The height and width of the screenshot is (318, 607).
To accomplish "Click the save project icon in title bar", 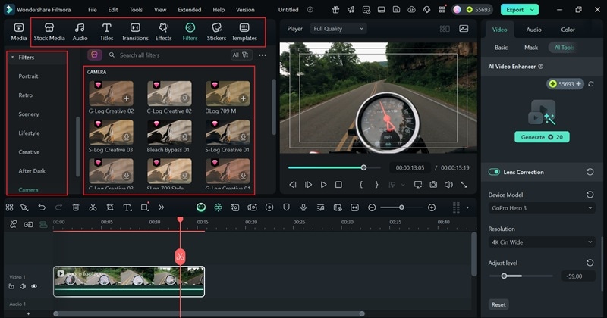I will tap(396, 10).
